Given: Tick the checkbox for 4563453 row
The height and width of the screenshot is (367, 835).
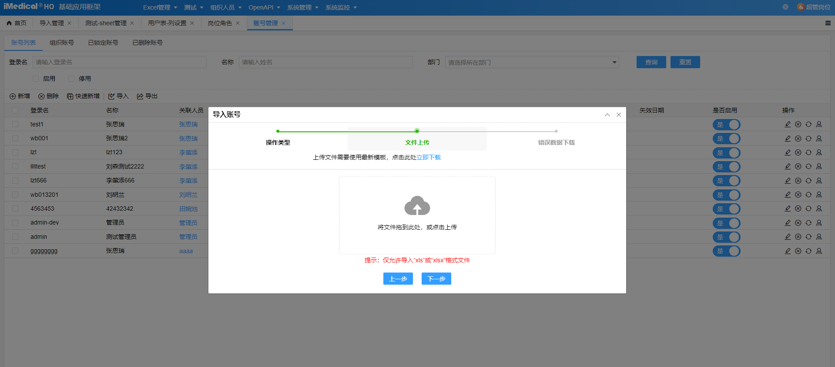Looking at the screenshot, I should pos(15,208).
